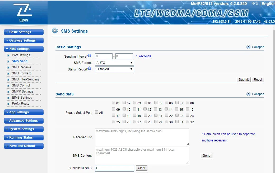Open the Save and Reboot menu
Screen dimensions: 275x173
click(x=24, y=146)
